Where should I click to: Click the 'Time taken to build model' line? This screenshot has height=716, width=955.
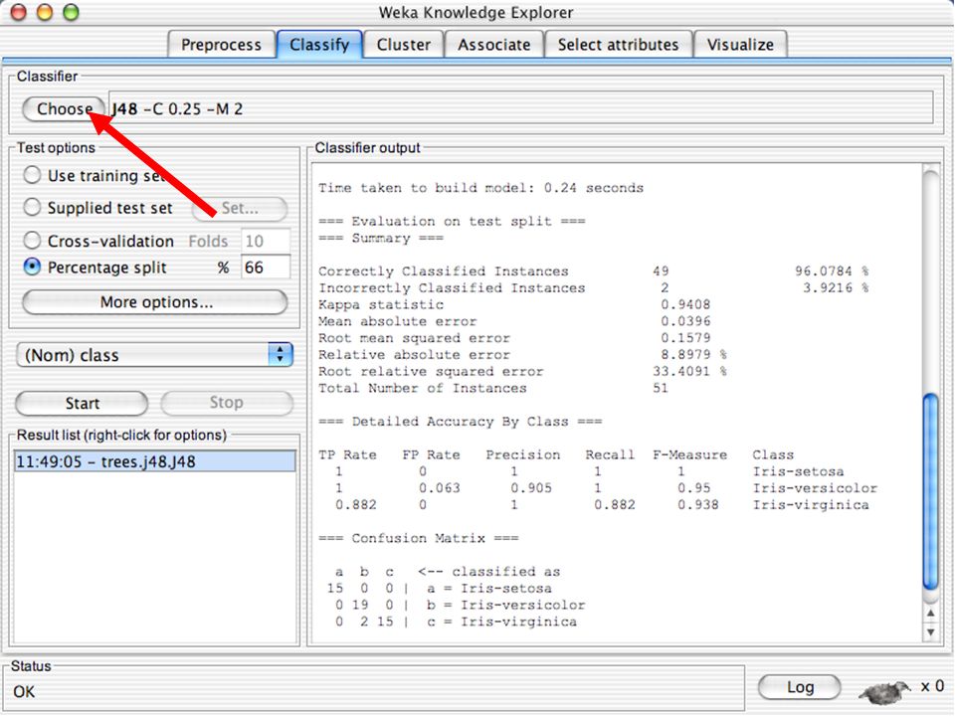tap(480, 188)
